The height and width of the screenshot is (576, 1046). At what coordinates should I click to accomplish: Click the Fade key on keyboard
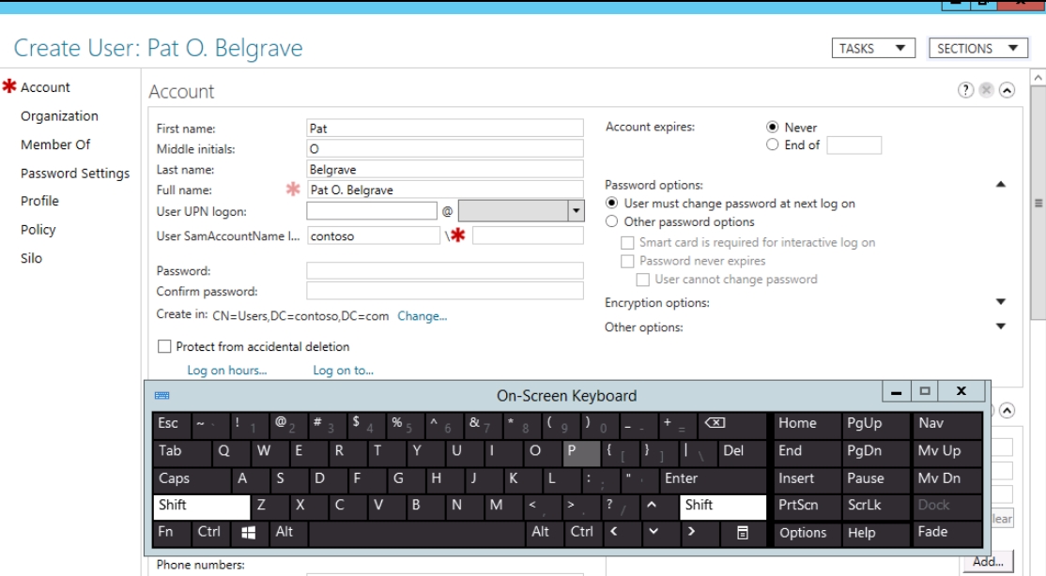946,532
